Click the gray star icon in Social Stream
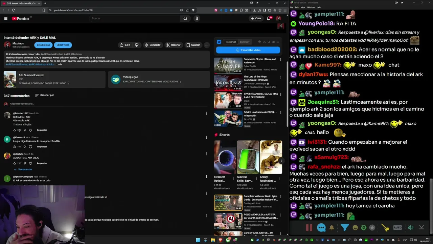Viewport: 433px width, 244px height. tap(372, 228)
